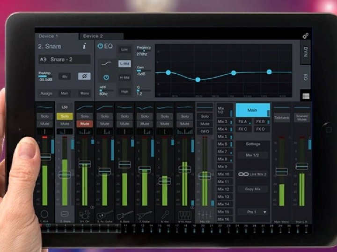Toggle the Main assign button
The height and width of the screenshot is (252, 337).
coord(65,93)
